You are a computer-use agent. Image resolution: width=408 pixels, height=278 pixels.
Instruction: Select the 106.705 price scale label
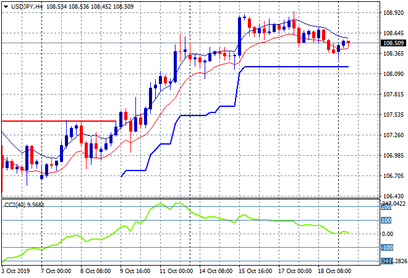point(393,176)
